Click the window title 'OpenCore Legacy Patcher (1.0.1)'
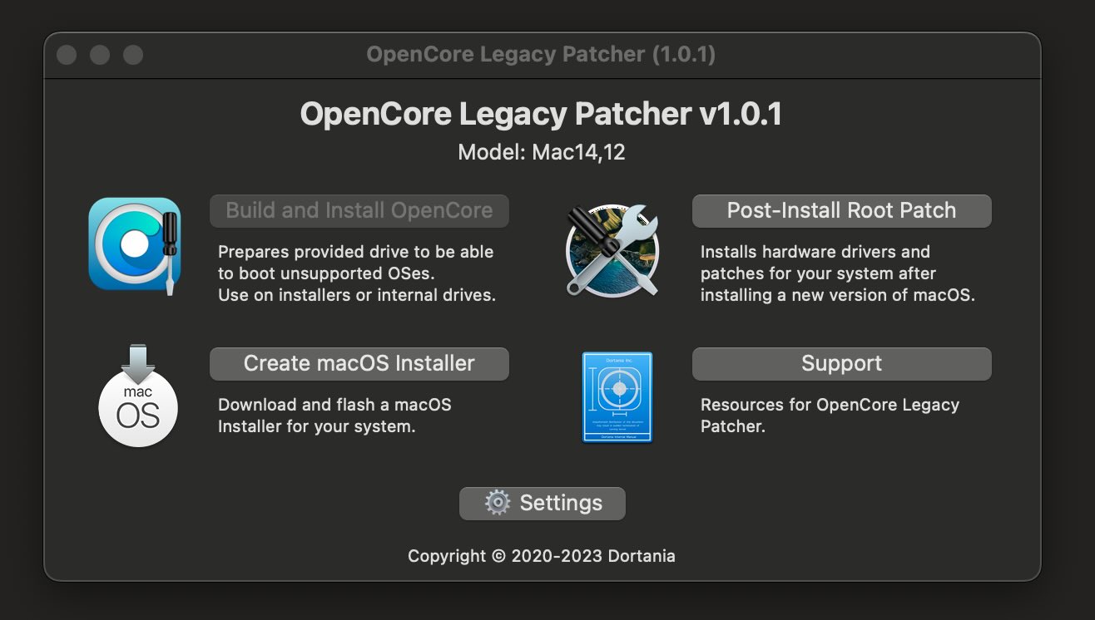 (541, 55)
